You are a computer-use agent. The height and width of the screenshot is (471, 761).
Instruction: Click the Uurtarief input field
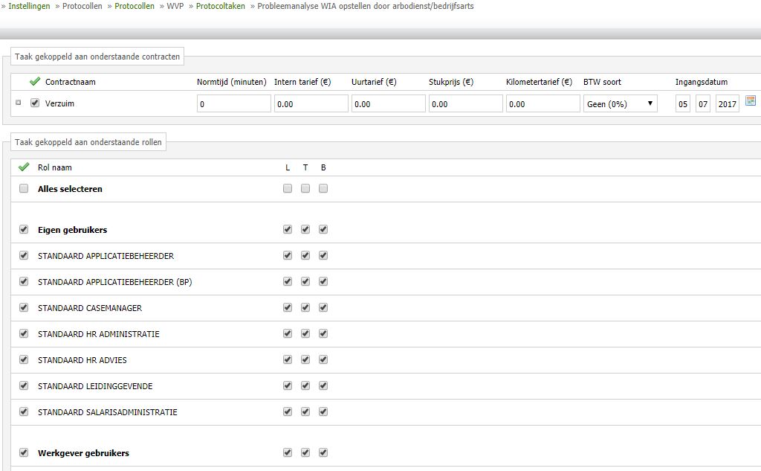click(388, 103)
